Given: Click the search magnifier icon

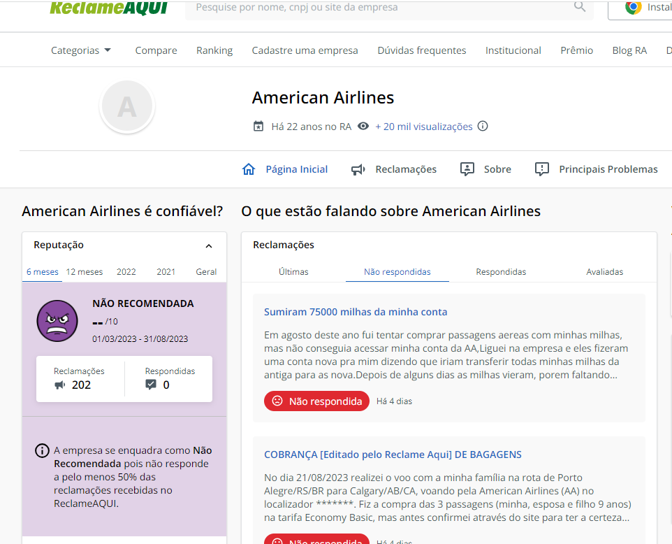Looking at the screenshot, I should tap(579, 6).
